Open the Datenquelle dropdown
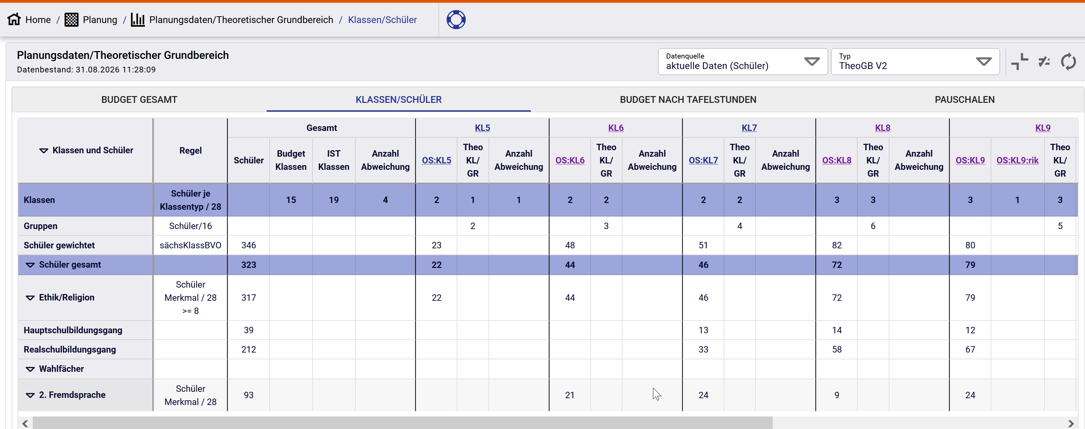This screenshot has width=1085, height=429. (x=743, y=62)
